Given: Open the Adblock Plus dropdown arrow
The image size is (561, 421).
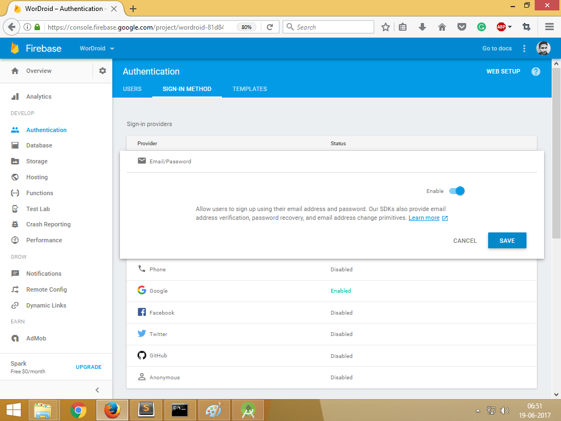Looking at the screenshot, I should (x=510, y=27).
